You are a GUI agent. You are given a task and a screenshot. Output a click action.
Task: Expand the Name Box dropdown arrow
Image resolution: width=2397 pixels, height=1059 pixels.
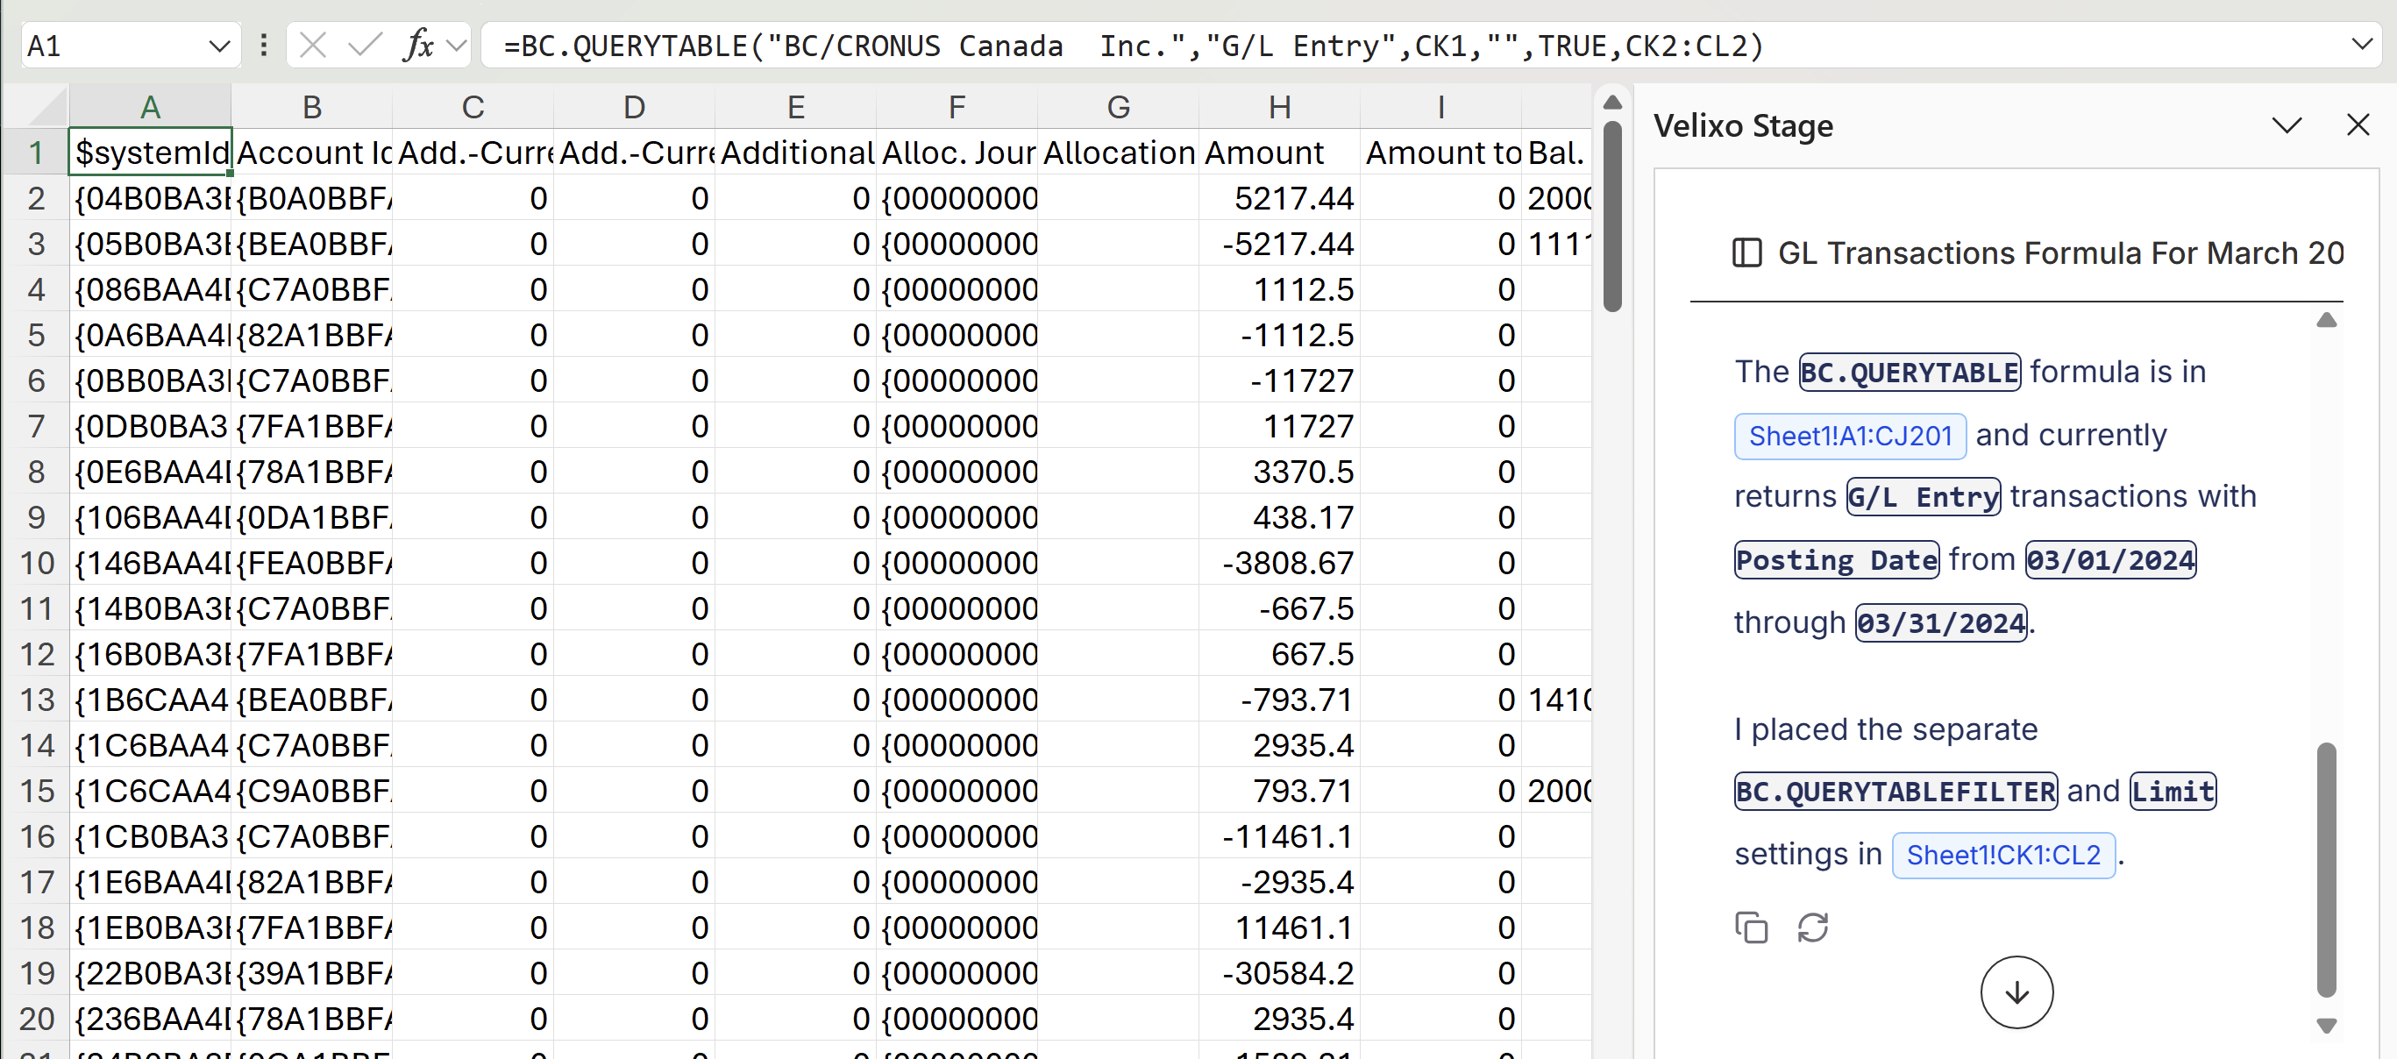[219, 46]
